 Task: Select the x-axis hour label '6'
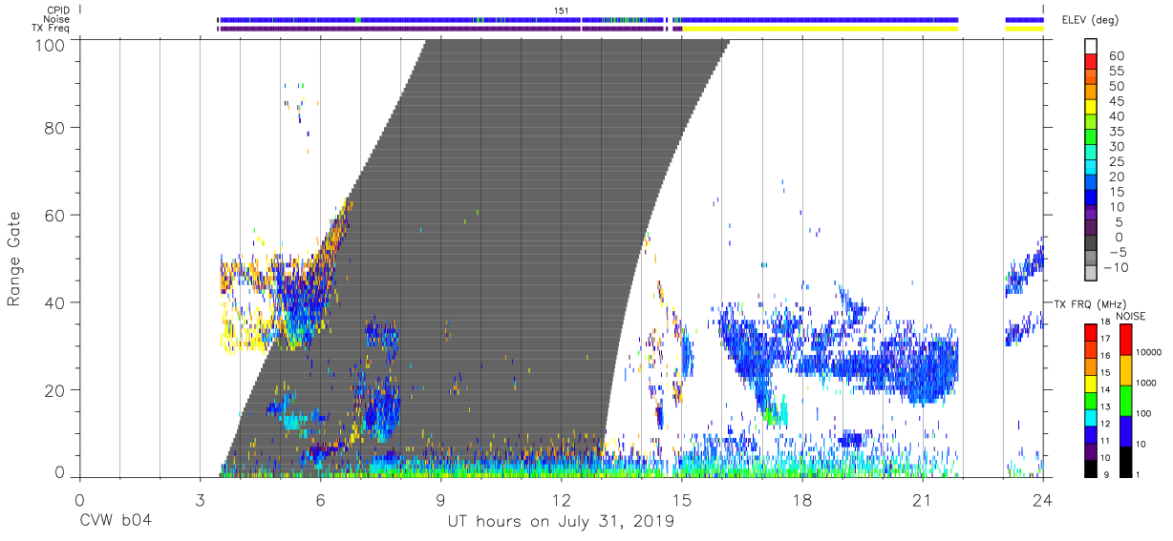point(320,500)
